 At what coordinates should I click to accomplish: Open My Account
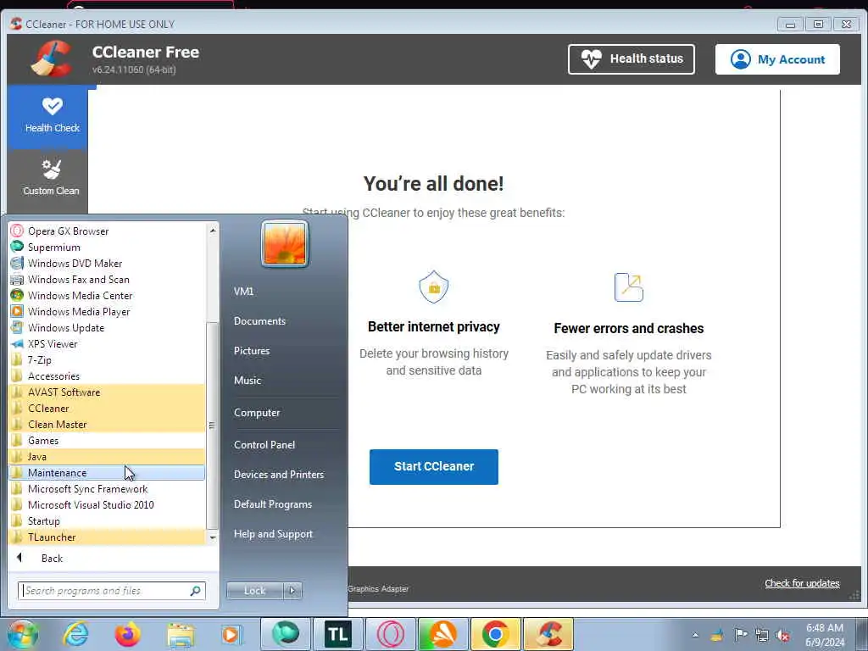(777, 59)
